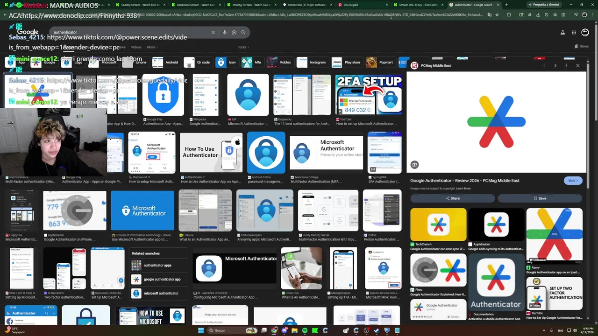Open AppleInsider black authenticator related image
The height and width of the screenshot is (336, 598).
click(x=496, y=224)
